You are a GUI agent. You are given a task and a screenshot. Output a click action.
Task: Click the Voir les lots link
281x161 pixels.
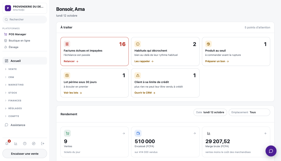tap(73, 93)
